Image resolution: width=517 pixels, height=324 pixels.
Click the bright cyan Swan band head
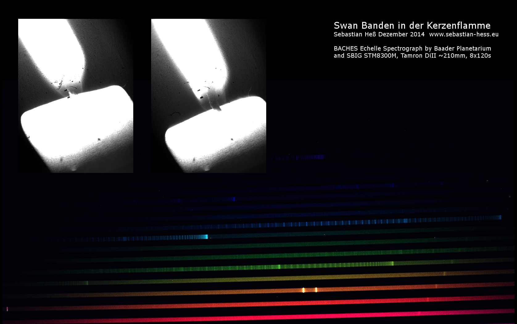pyautogui.click(x=206, y=237)
